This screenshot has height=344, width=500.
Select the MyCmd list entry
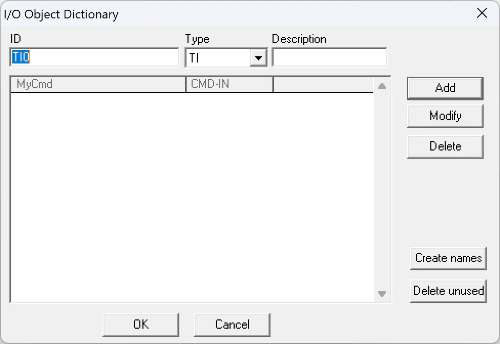click(97, 84)
